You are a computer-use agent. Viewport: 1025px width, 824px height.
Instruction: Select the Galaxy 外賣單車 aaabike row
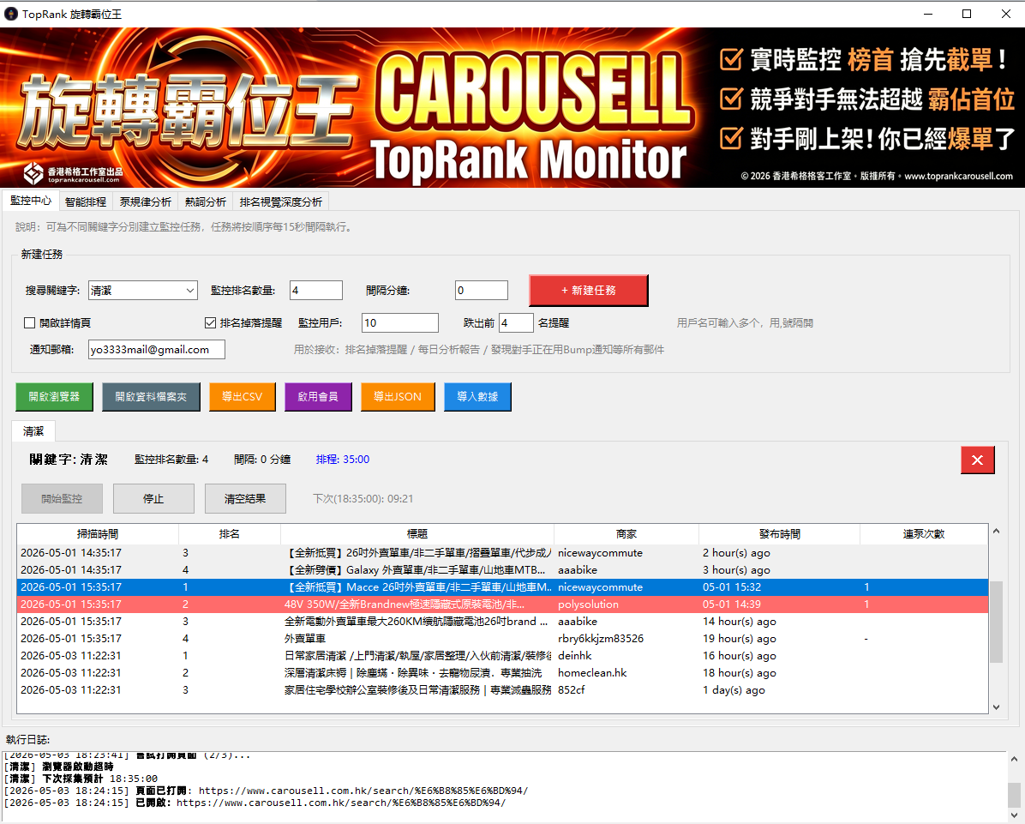click(503, 570)
